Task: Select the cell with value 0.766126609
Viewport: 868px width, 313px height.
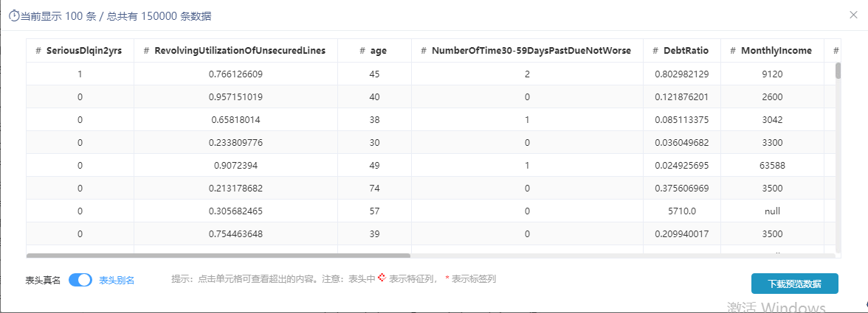Action: 236,74
